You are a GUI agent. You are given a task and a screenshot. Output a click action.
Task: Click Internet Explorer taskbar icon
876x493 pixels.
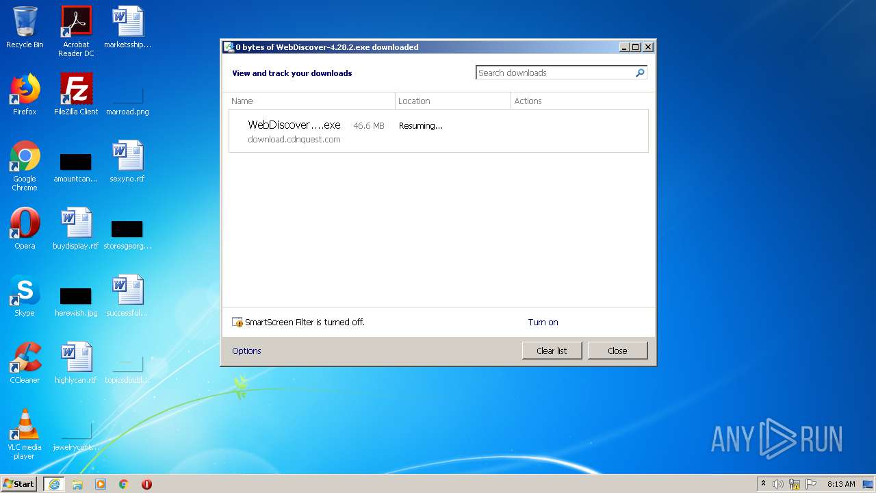(x=54, y=484)
